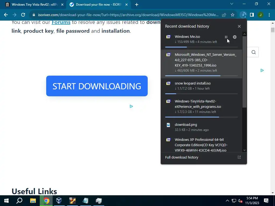Image resolution: width=275 pixels, height=206 pixels.
Task: Open the notification center icon
Action: point(266,201)
